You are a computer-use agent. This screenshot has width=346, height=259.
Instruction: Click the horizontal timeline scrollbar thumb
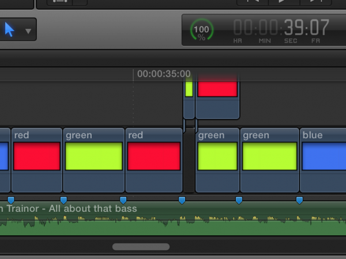click(x=141, y=247)
